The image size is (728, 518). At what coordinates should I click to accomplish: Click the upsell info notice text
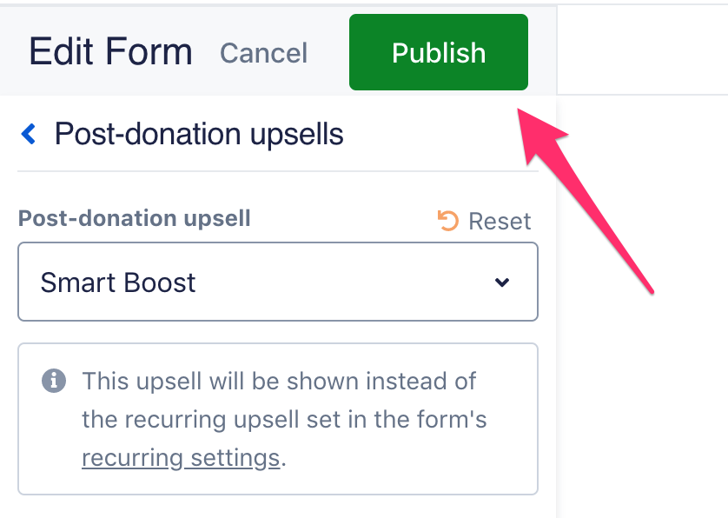(x=283, y=420)
